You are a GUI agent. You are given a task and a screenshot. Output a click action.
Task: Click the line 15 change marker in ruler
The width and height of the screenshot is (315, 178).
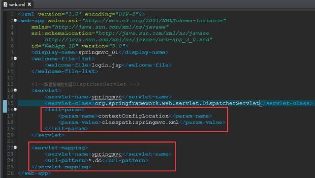pos(5,106)
